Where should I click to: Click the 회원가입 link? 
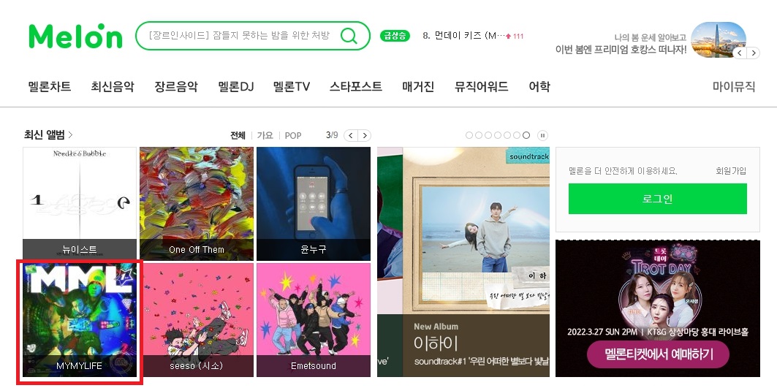(731, 171)
